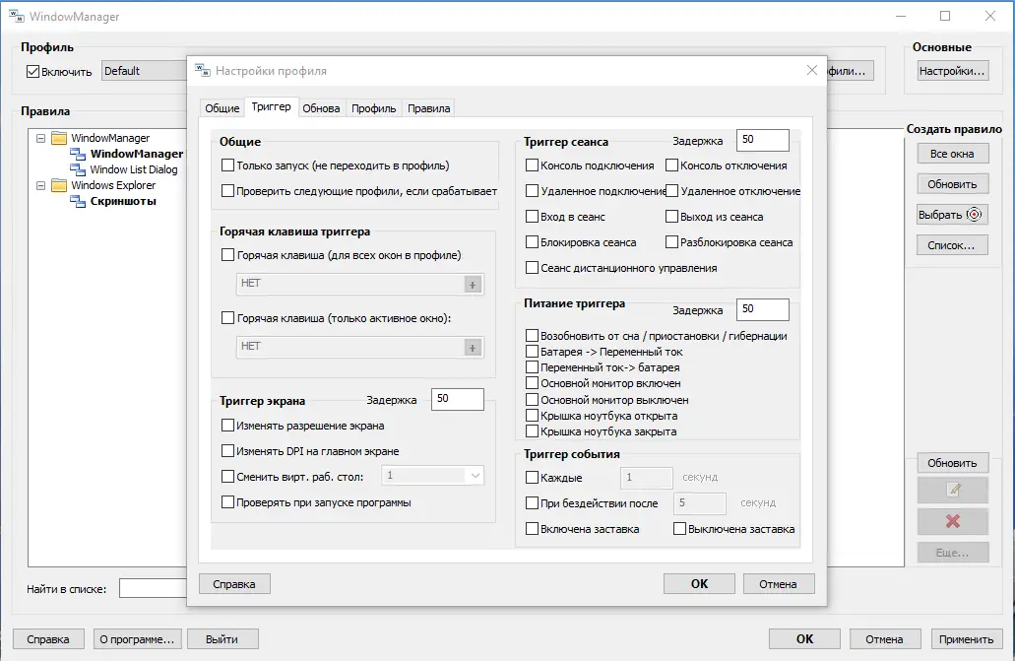Screen dimensions: 1015x661
Task: Click the profile settings dialog title icon
Action: (203, 70)
